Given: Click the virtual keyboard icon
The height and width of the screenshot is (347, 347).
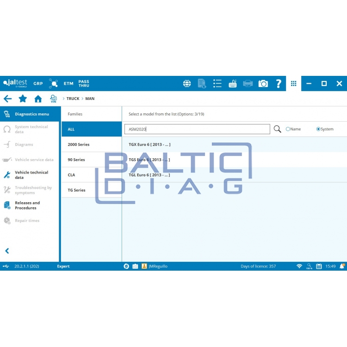Looking at the screenshot, I should click(x=233, y=83).
